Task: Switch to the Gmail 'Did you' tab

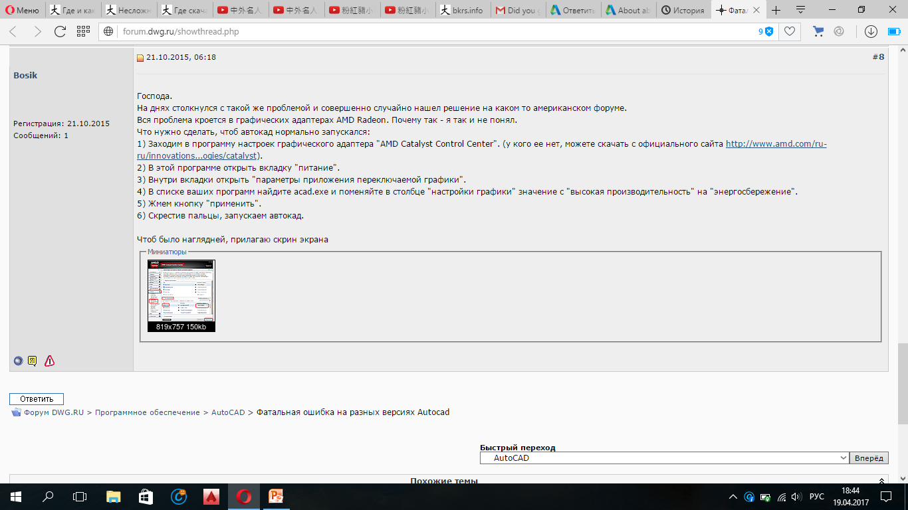Action: 518,10
